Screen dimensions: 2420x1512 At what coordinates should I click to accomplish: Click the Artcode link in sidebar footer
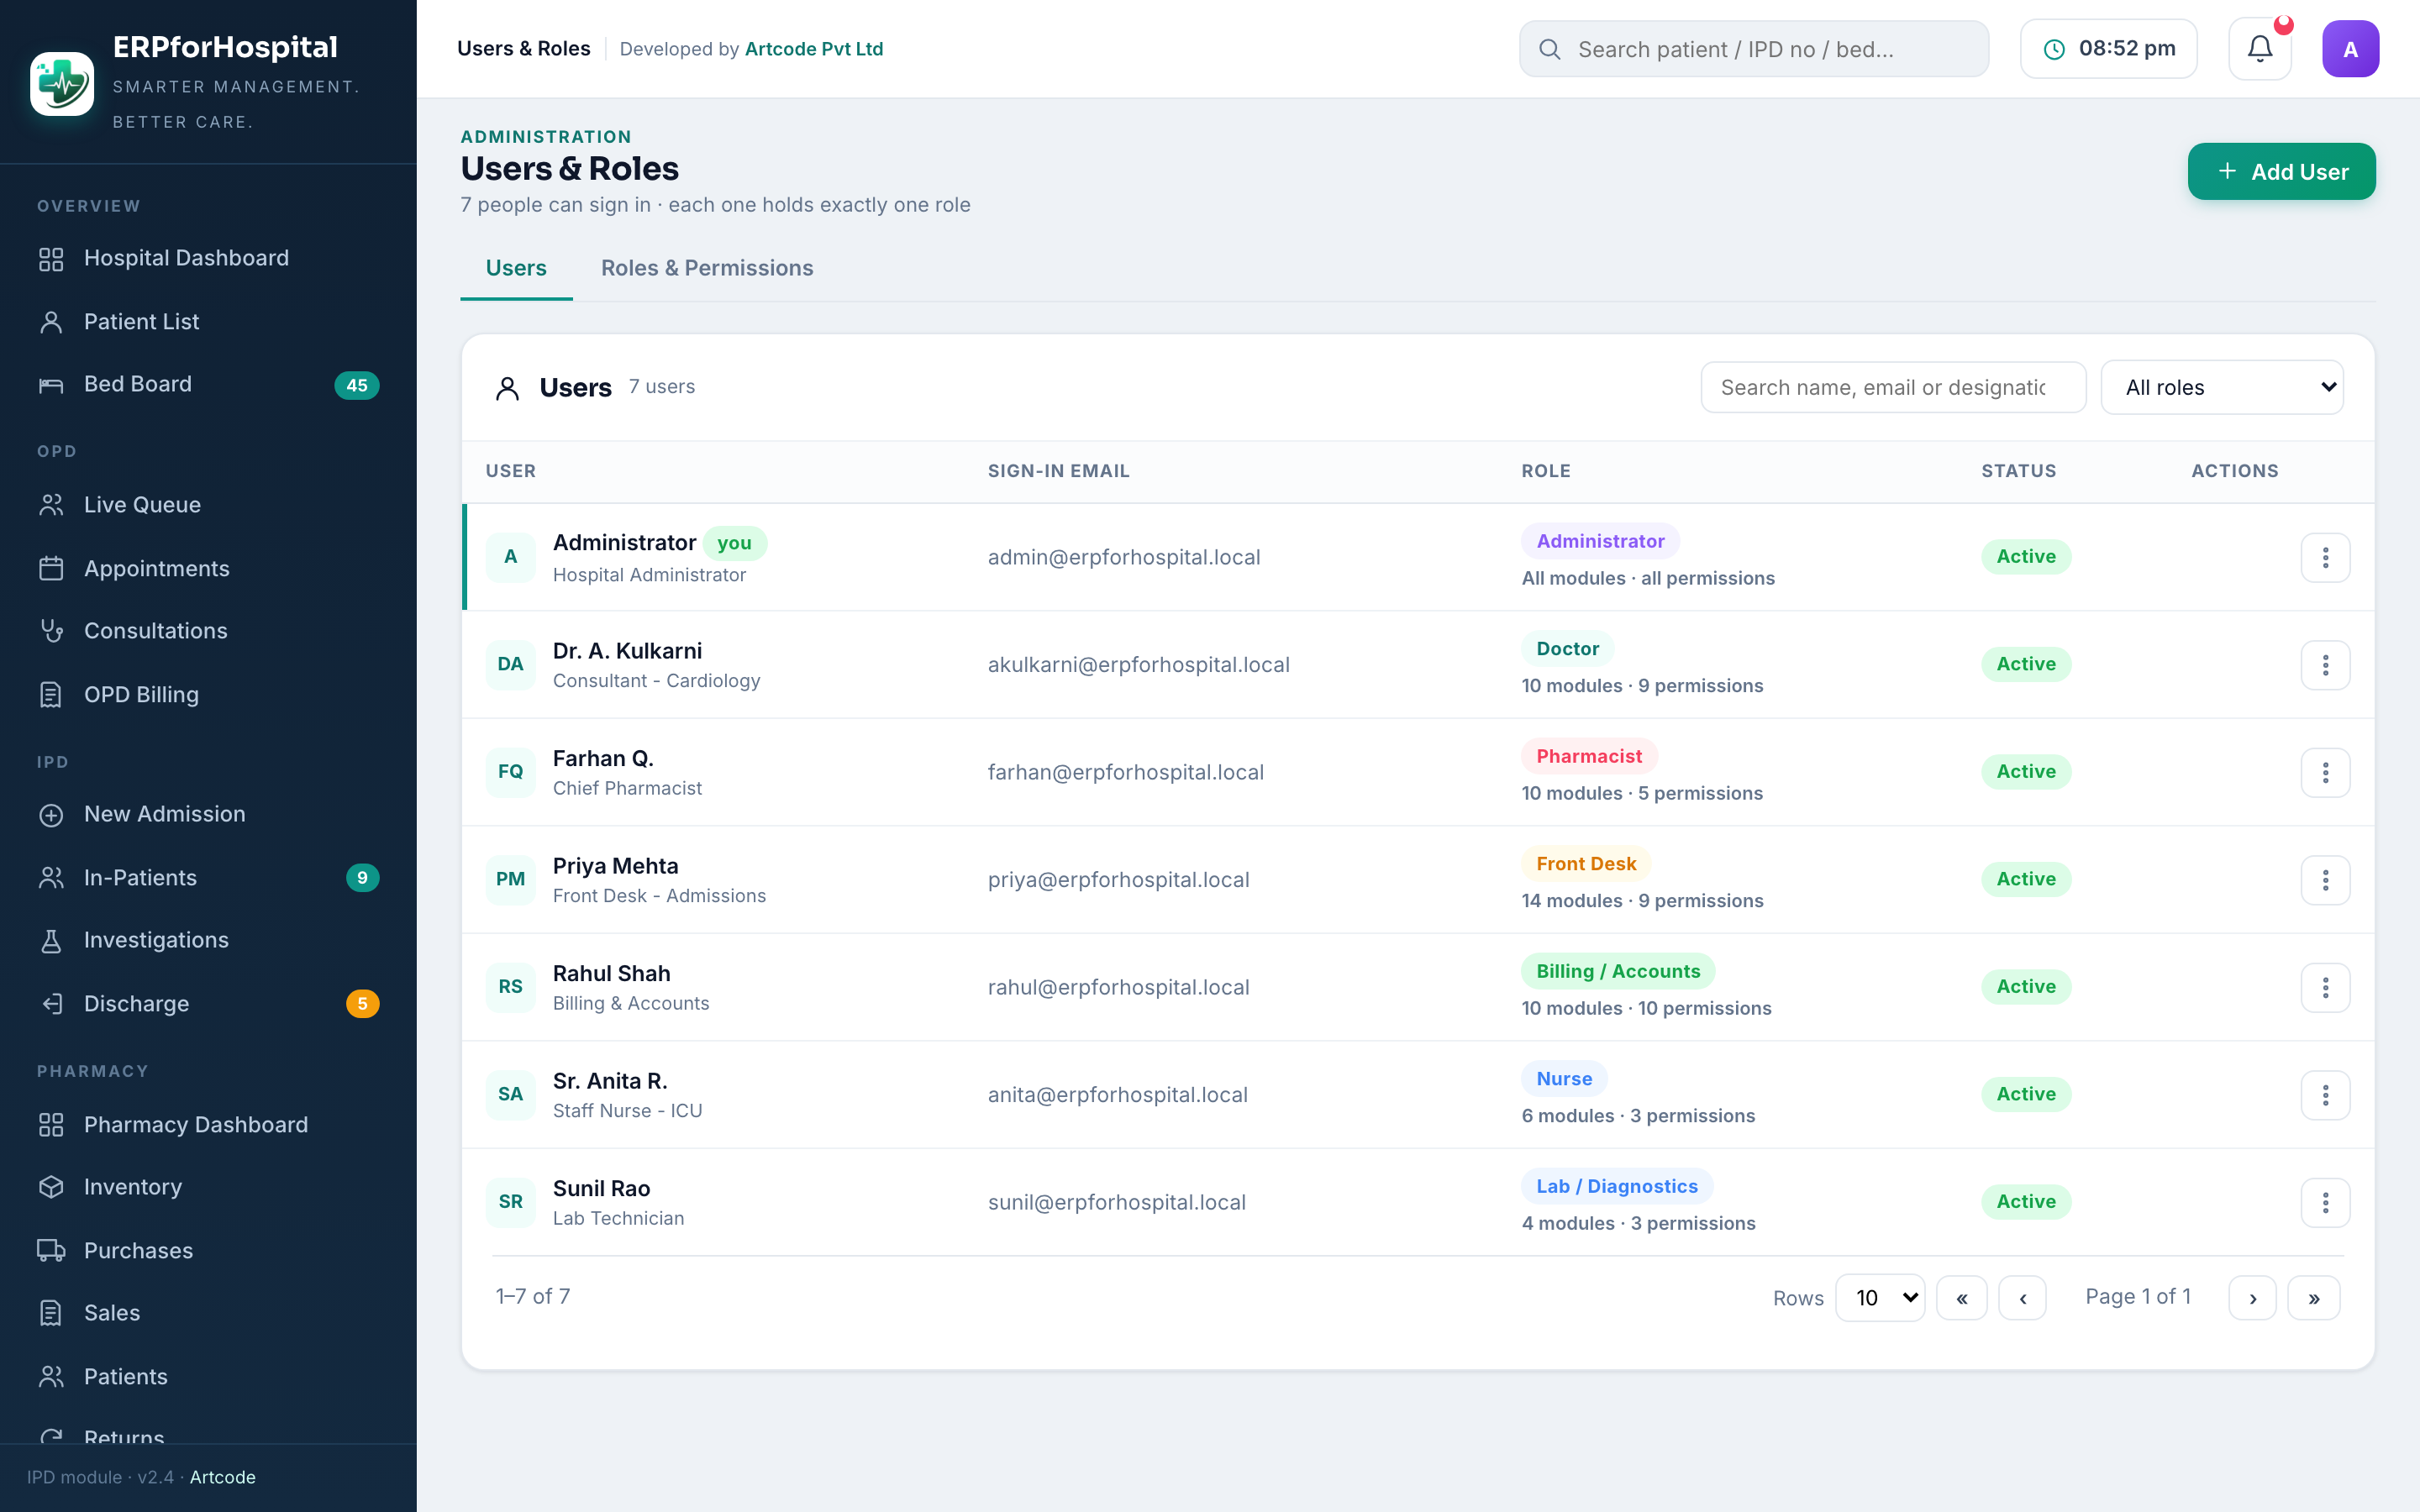223,1477
